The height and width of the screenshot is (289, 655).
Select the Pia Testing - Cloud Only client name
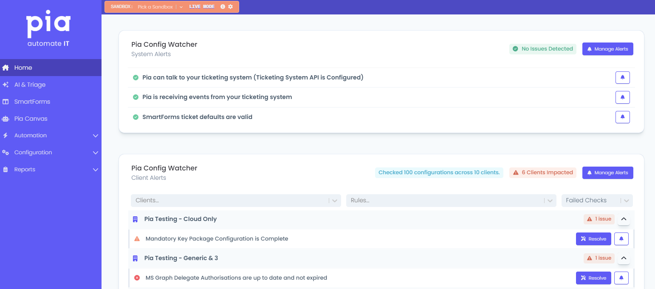(181, 219)
